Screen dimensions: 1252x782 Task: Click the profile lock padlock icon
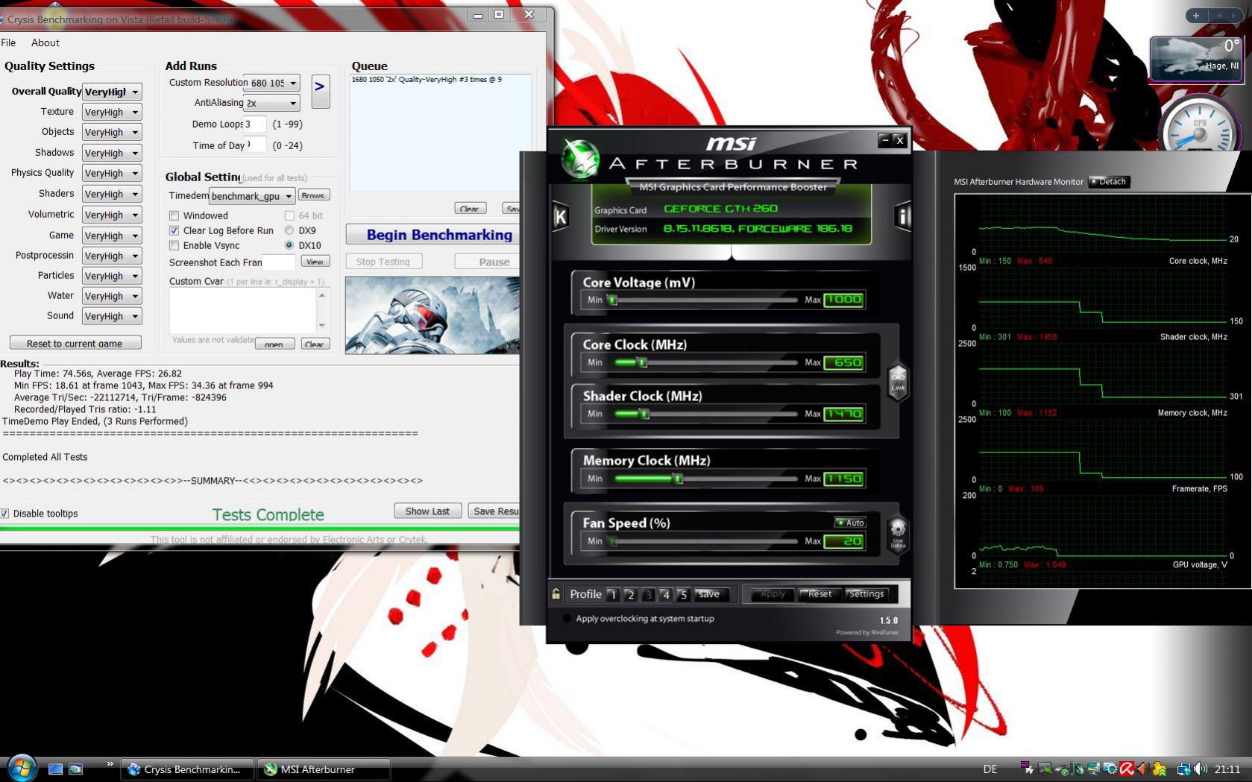click(x=556, y=594)
